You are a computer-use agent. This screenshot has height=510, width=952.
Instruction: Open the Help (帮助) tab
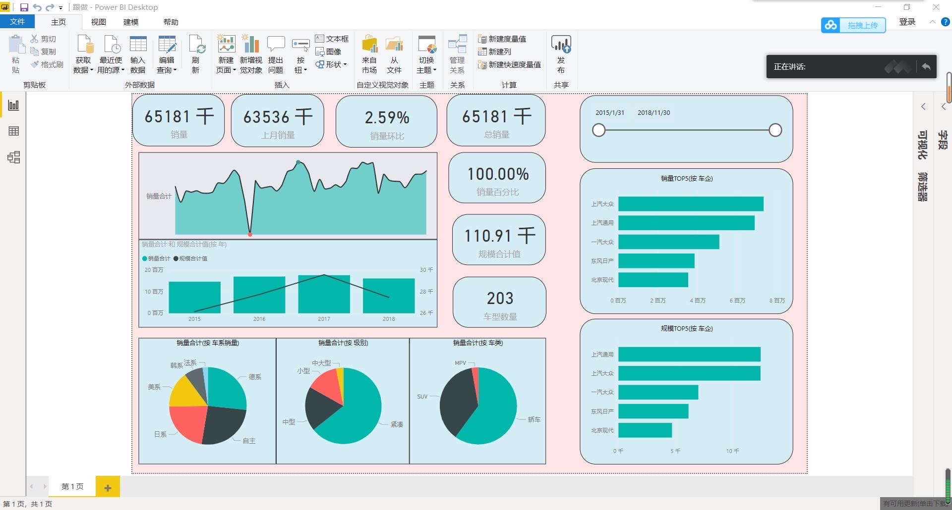point(171,22)
